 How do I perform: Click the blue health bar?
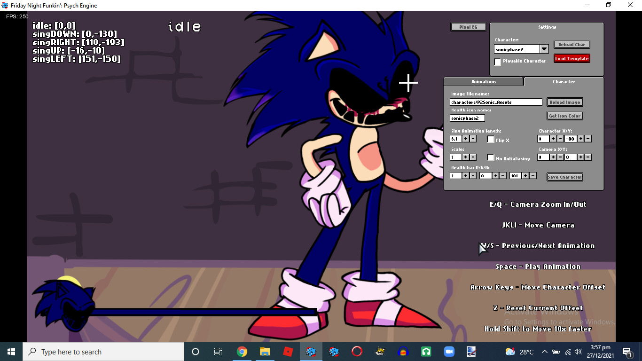point(204,312)
